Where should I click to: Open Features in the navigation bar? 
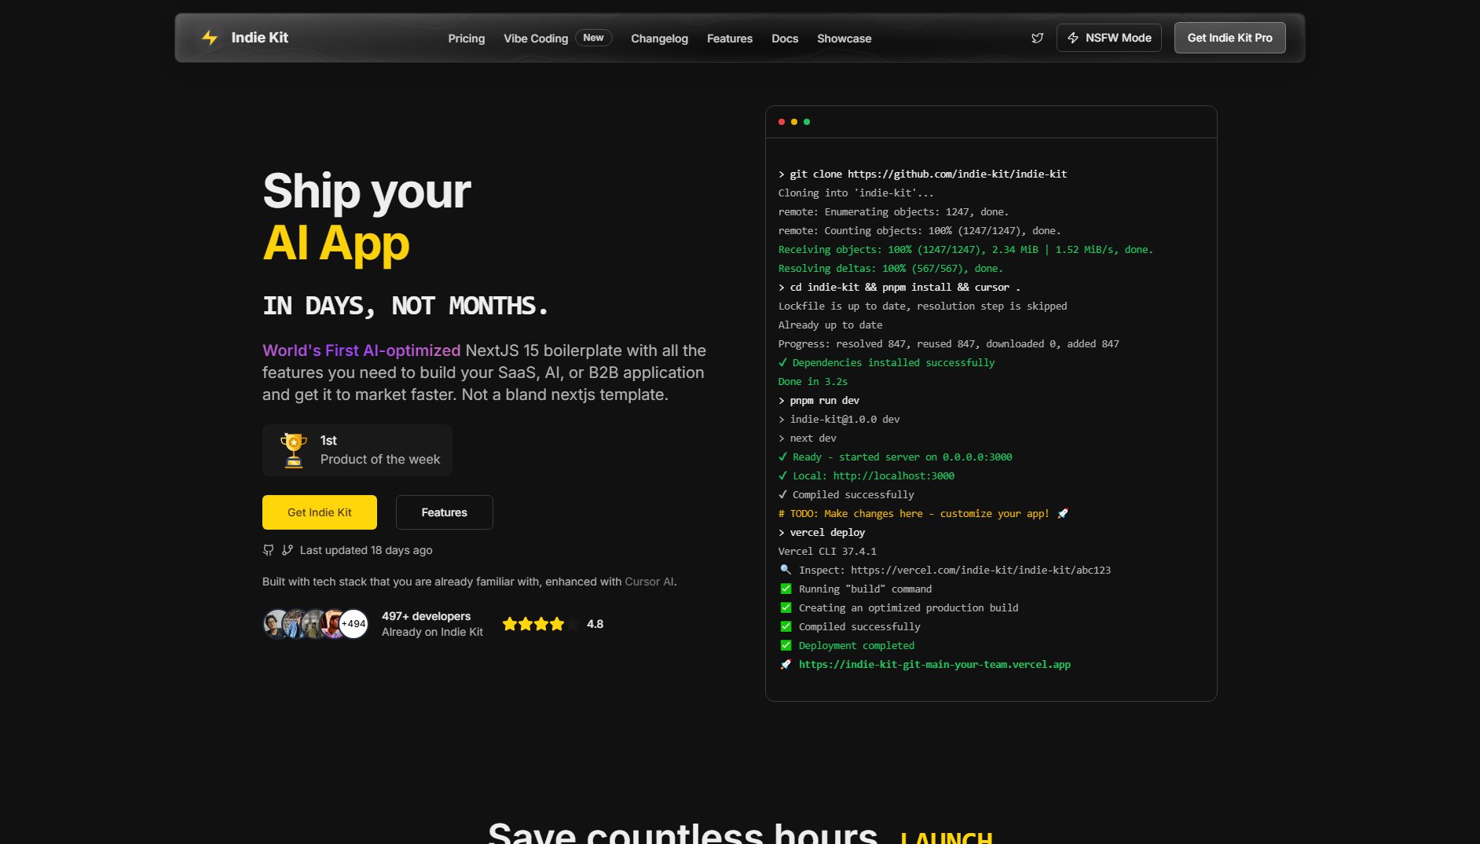(x=729, y=39)
